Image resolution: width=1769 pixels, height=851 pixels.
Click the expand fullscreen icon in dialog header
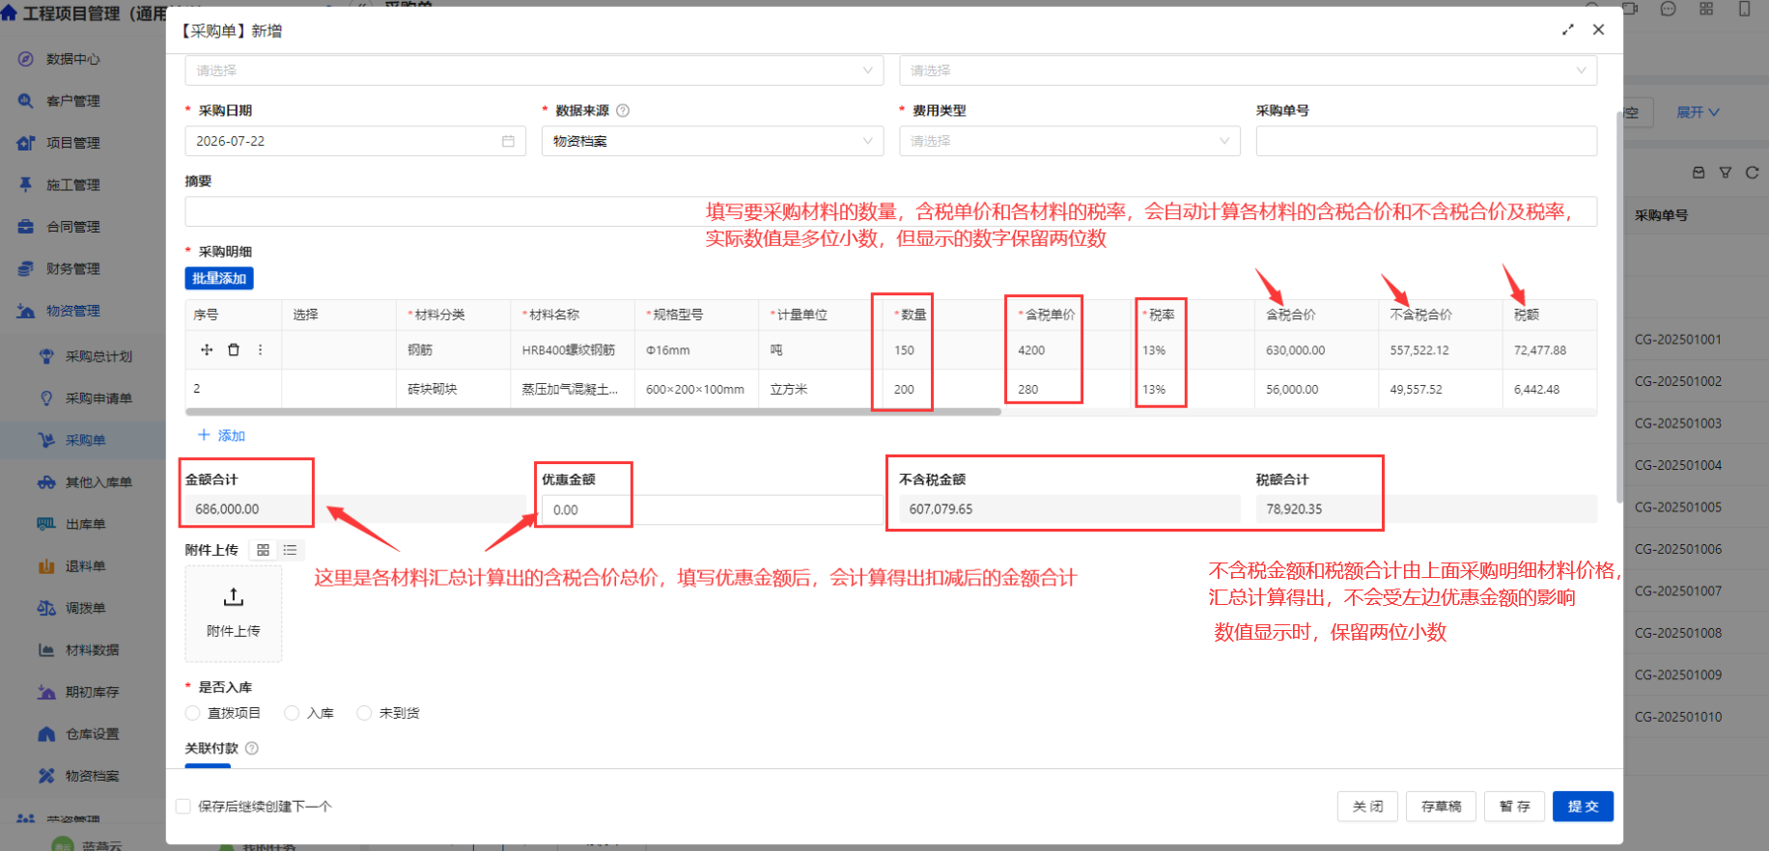coord(1568,30)
